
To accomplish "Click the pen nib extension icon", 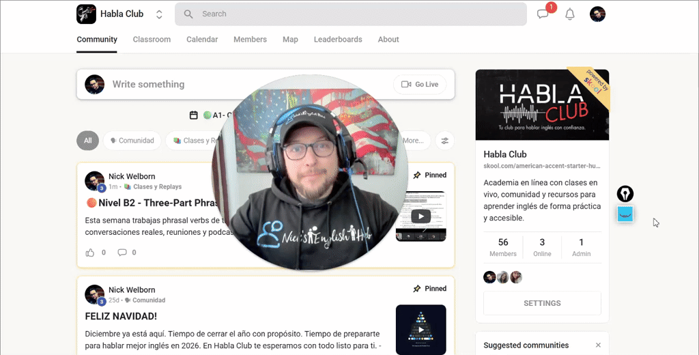I will (625, 194).
